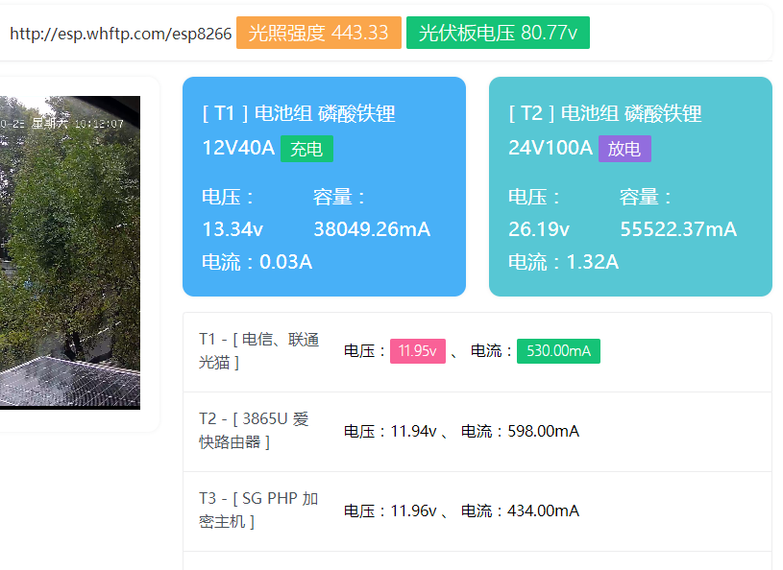
Task: Open the camera snapshot of the trees
Action: click(70, 252)
